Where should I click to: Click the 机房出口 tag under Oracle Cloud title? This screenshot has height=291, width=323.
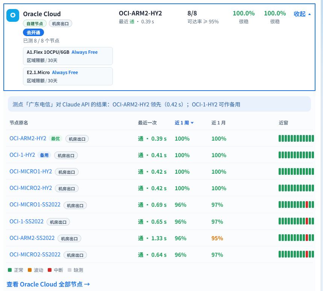pos(61,24)
